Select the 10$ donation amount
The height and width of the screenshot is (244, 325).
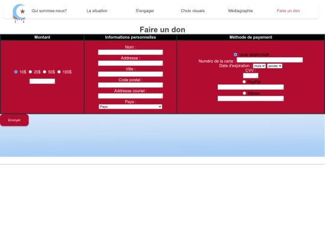[x=16, y=72]
